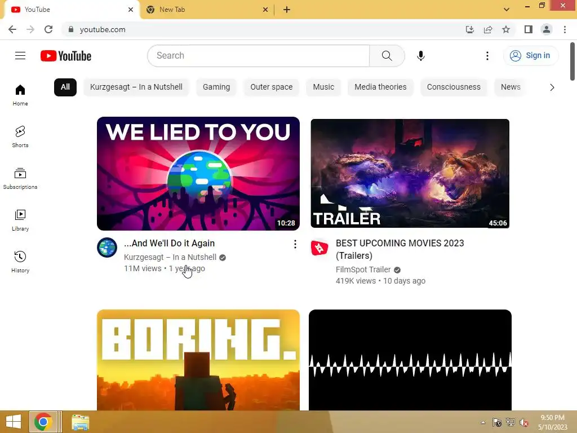Select the Gaming chip
This screenshot has height=433, width=577.
coord(216,87)
